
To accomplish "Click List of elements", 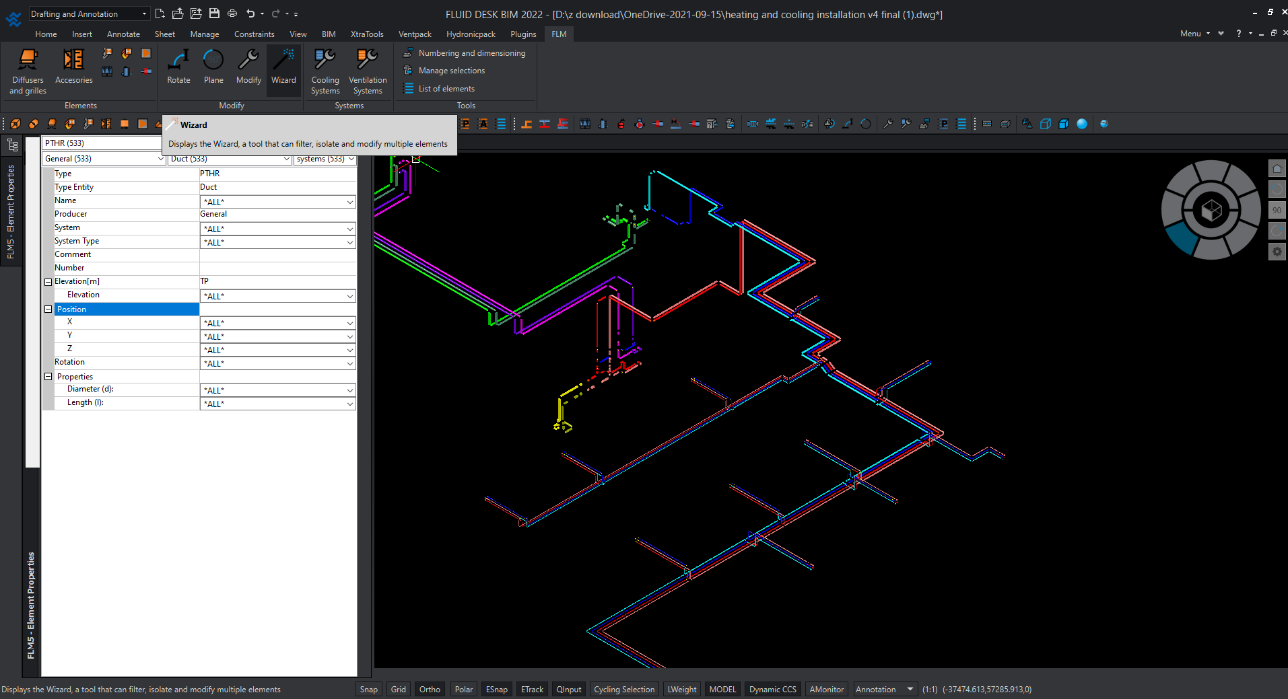I will 446,89.
